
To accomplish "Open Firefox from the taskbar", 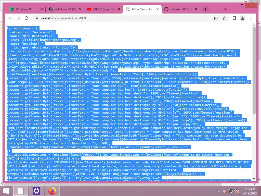I will (52, 191).
